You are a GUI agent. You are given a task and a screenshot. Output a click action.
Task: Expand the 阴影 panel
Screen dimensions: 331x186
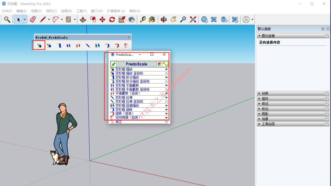click(259, 114)
